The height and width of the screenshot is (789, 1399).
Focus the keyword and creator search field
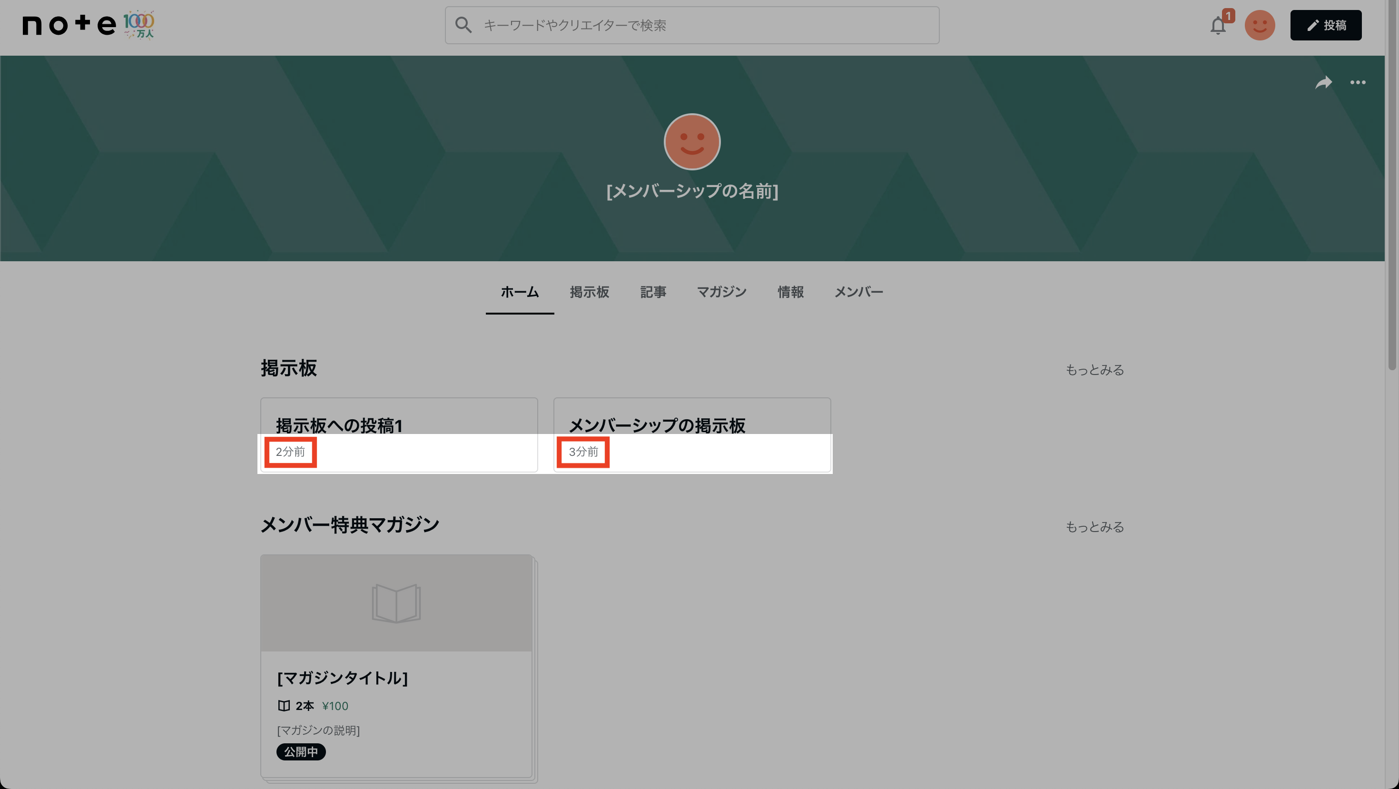692,25
